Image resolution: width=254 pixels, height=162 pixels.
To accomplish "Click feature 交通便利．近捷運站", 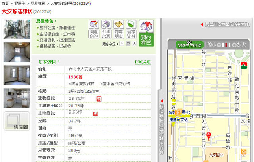I will [57, 40].
